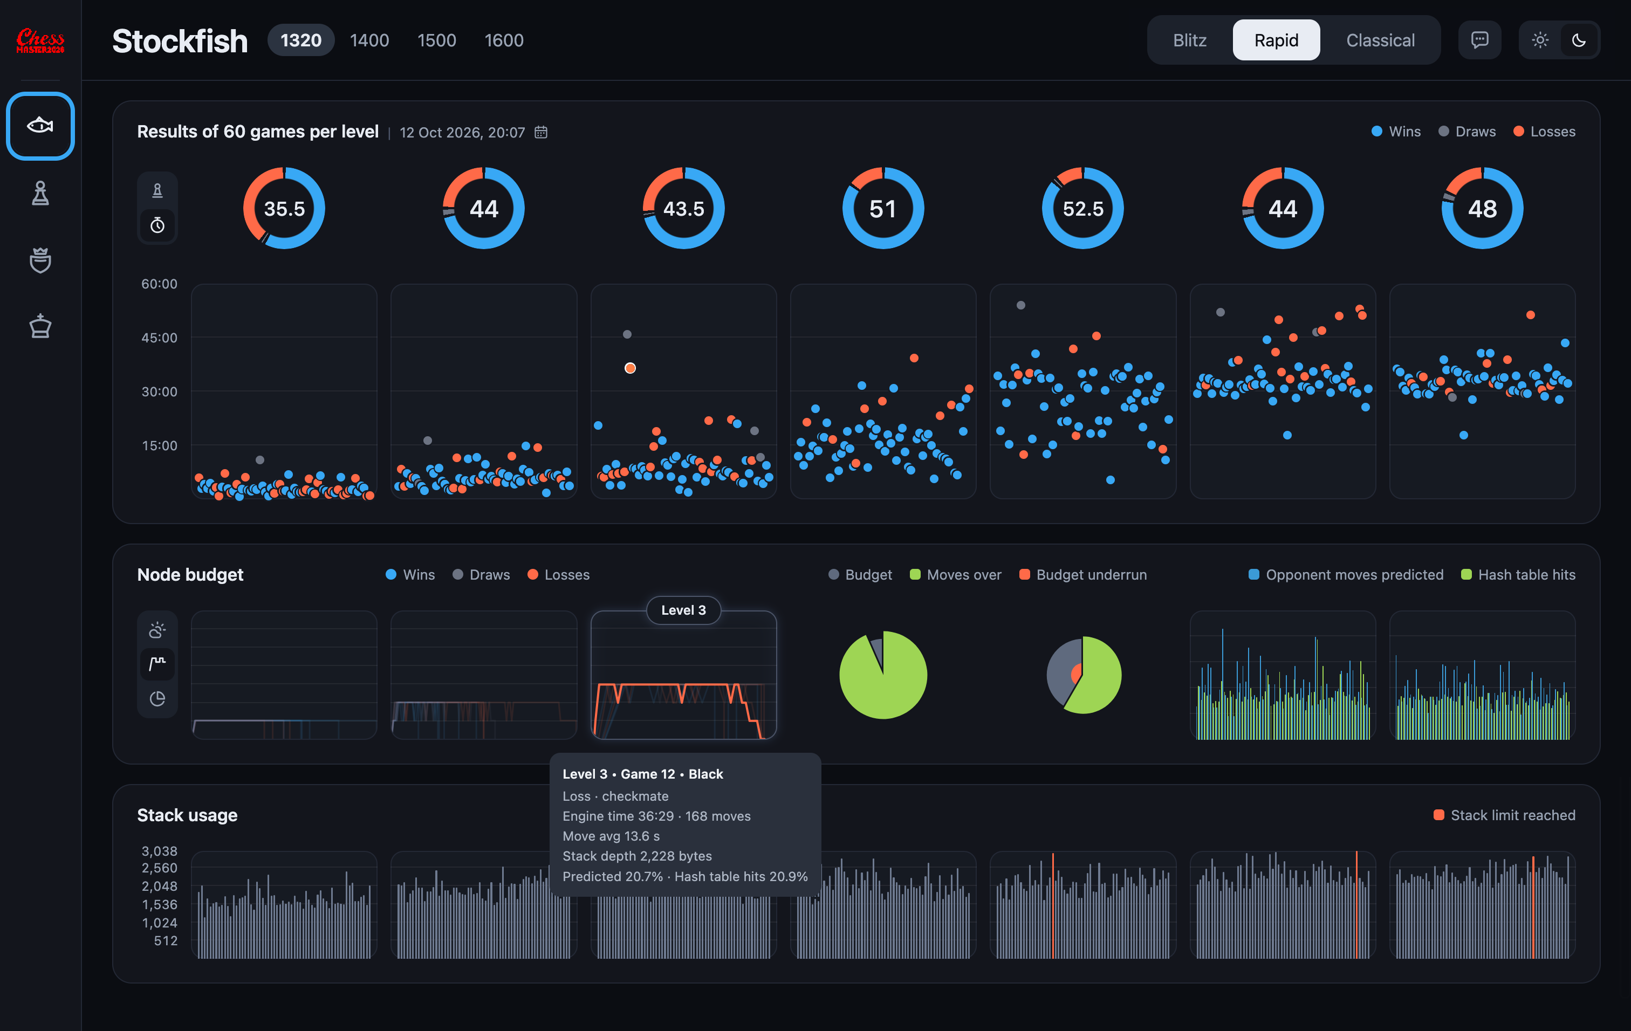
Task: Select the weather-style icon in Node budget
Action: point(157,630)
